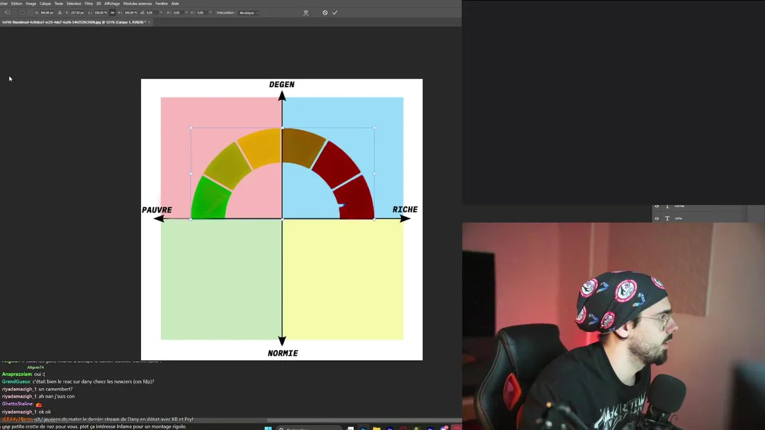Toggle the link width and height chain icon
This screenshot has width=765, height=430.
click(112, 13)
